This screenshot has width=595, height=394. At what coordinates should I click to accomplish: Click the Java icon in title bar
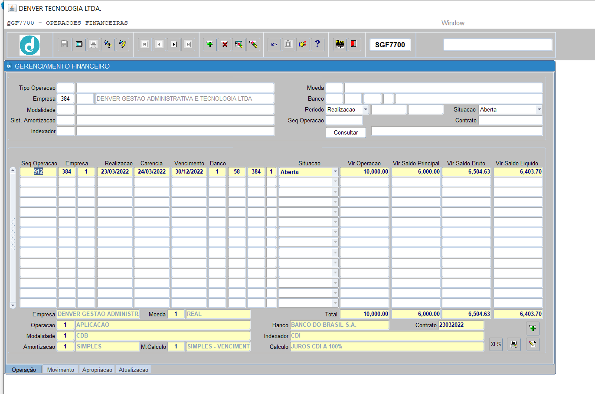point(12,8)
